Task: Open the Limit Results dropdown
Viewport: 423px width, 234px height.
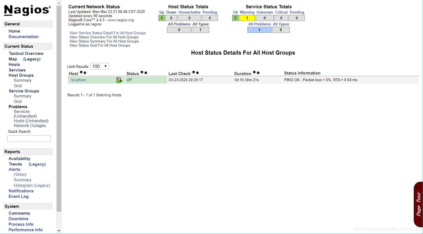Action: 100,66
